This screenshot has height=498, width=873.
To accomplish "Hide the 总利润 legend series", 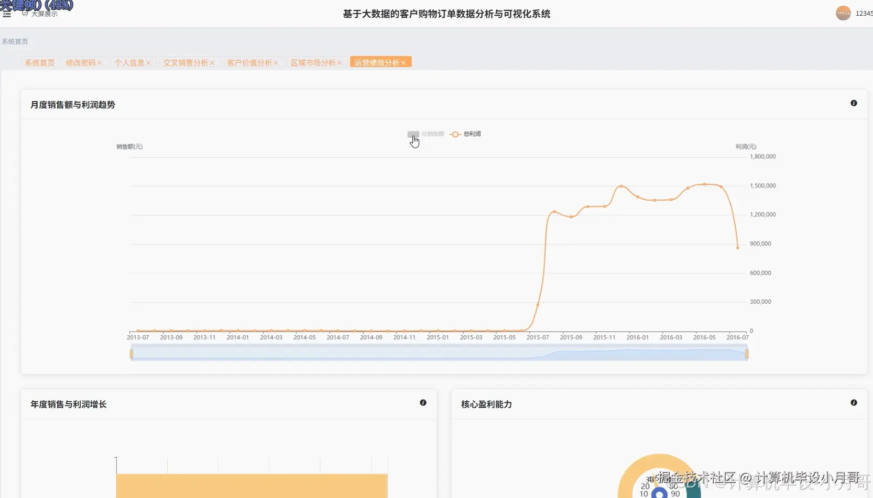I will tap(466, 134).
